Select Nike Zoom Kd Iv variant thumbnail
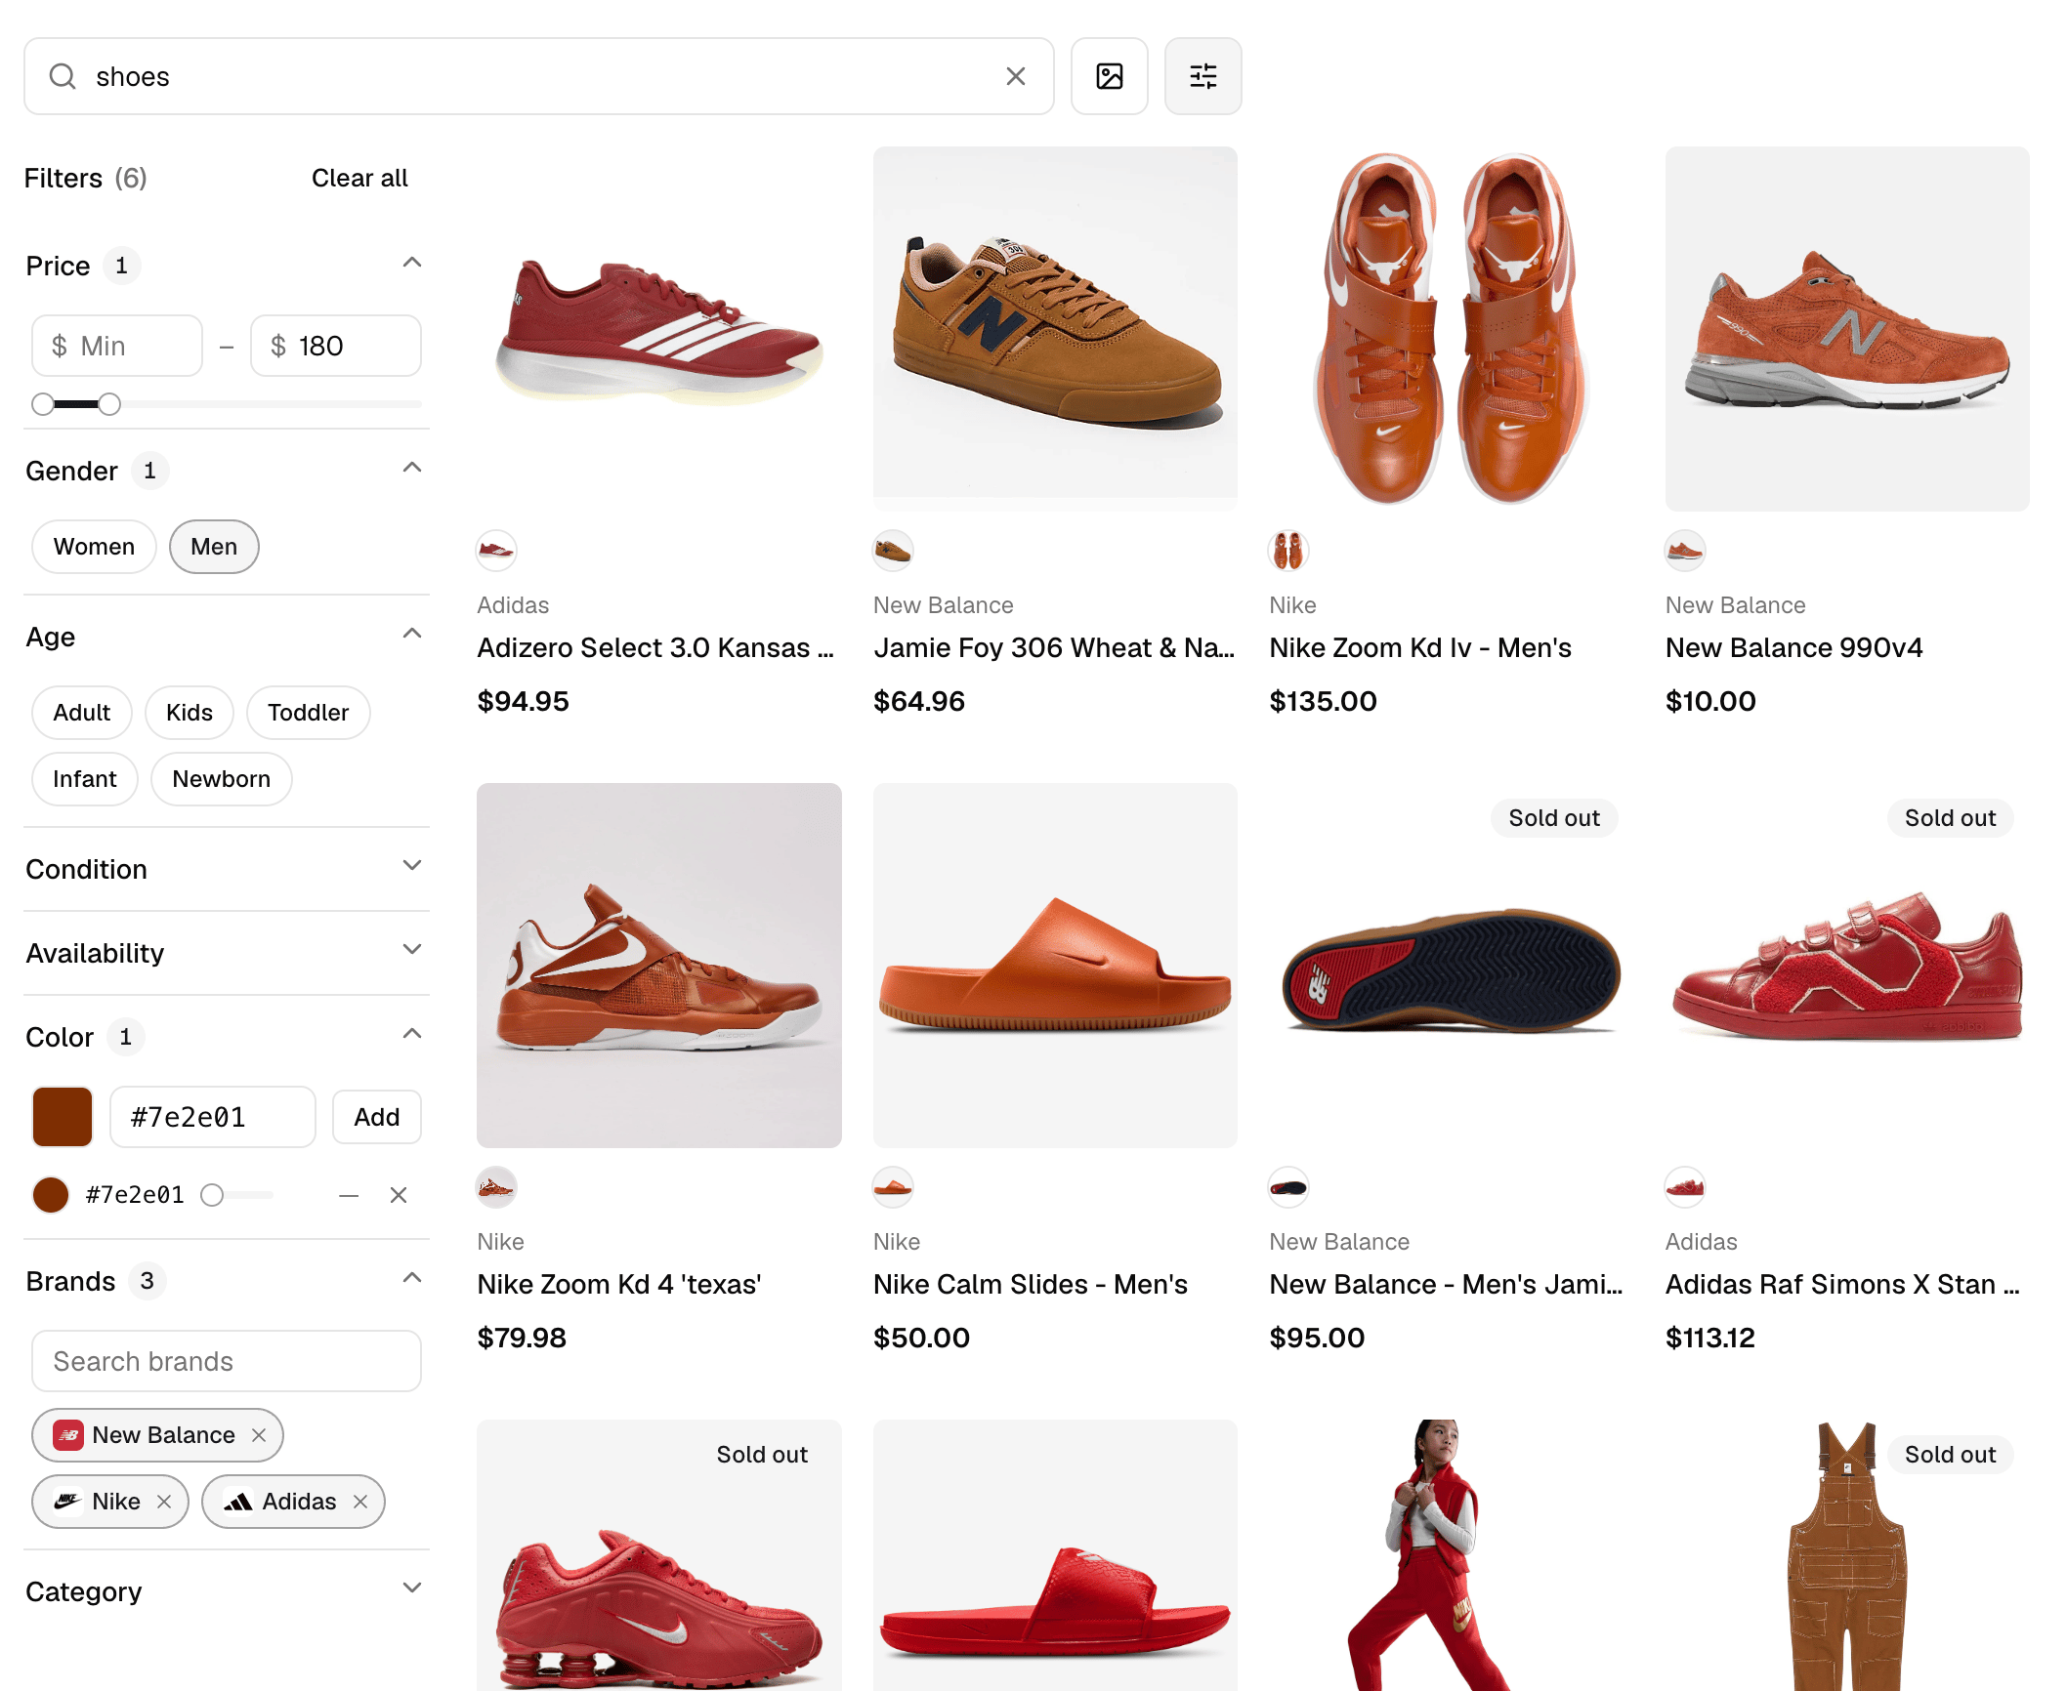 (1288, 551)
